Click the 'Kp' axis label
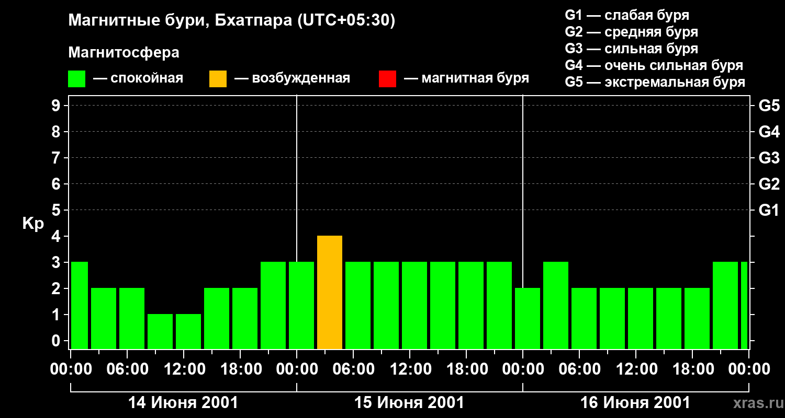 click(33, 224)
